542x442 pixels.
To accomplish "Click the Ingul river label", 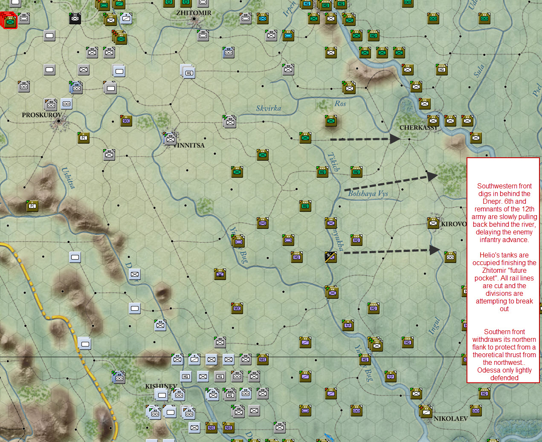I will coord(434,326).
